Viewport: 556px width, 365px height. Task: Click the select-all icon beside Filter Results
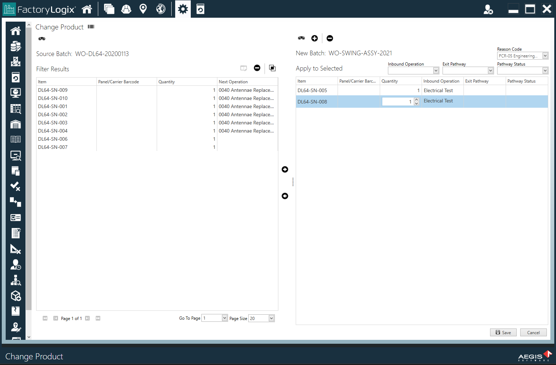[x=272, y=68]
